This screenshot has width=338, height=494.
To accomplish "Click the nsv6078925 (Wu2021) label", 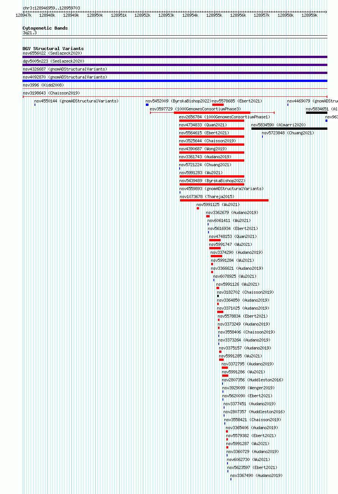I will pos(235,276).
